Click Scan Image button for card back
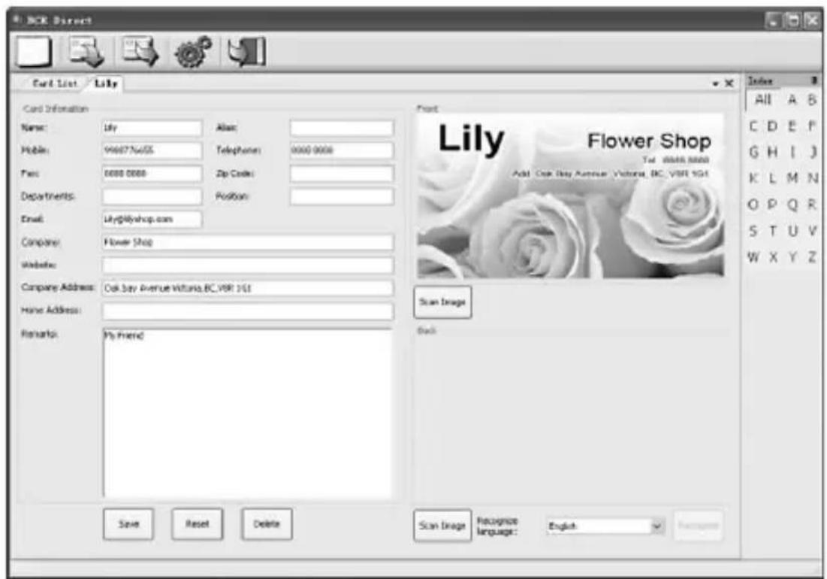 coord(442,526)
